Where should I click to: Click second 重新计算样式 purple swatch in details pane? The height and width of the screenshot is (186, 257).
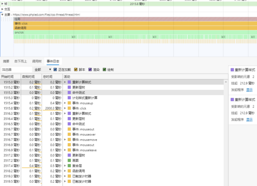pos(232,99)
